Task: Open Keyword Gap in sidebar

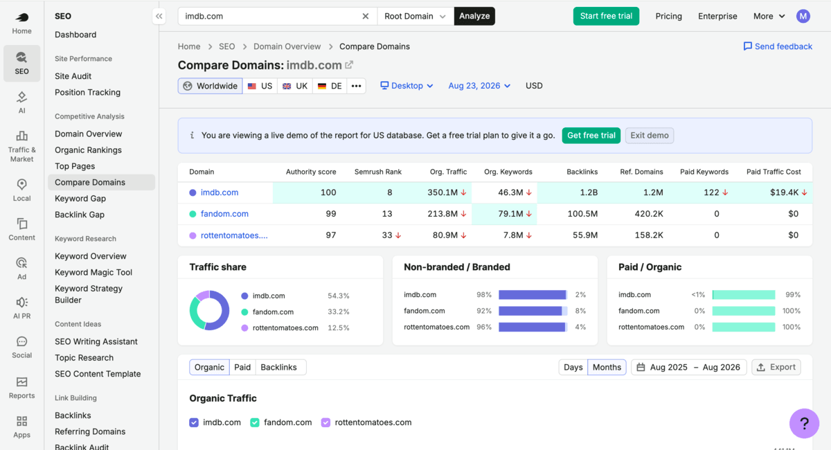Action: tap(80, 199)
